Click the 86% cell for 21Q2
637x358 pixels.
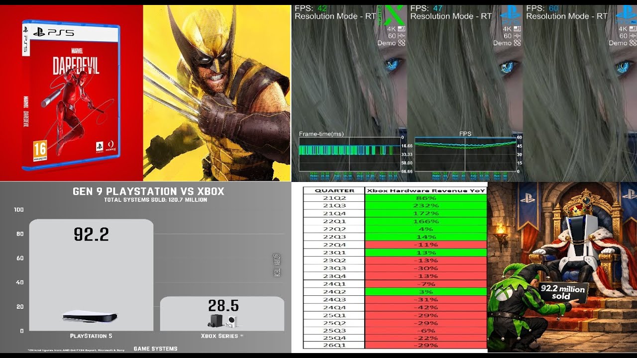(426, 197)
